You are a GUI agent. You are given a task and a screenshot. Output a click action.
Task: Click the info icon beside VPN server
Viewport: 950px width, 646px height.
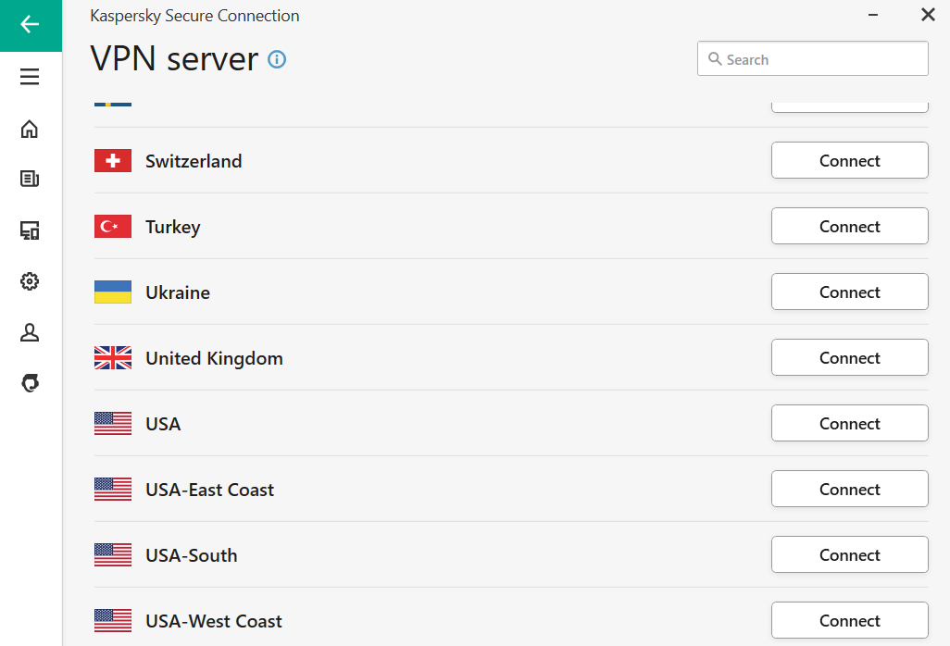[277, 59]
